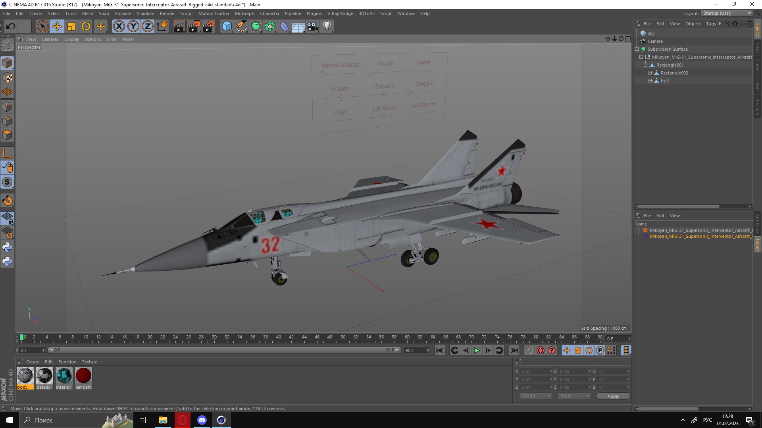Switch to Polygons mode
The height and width of the screenshot is (428, 762).
(7, 135)
